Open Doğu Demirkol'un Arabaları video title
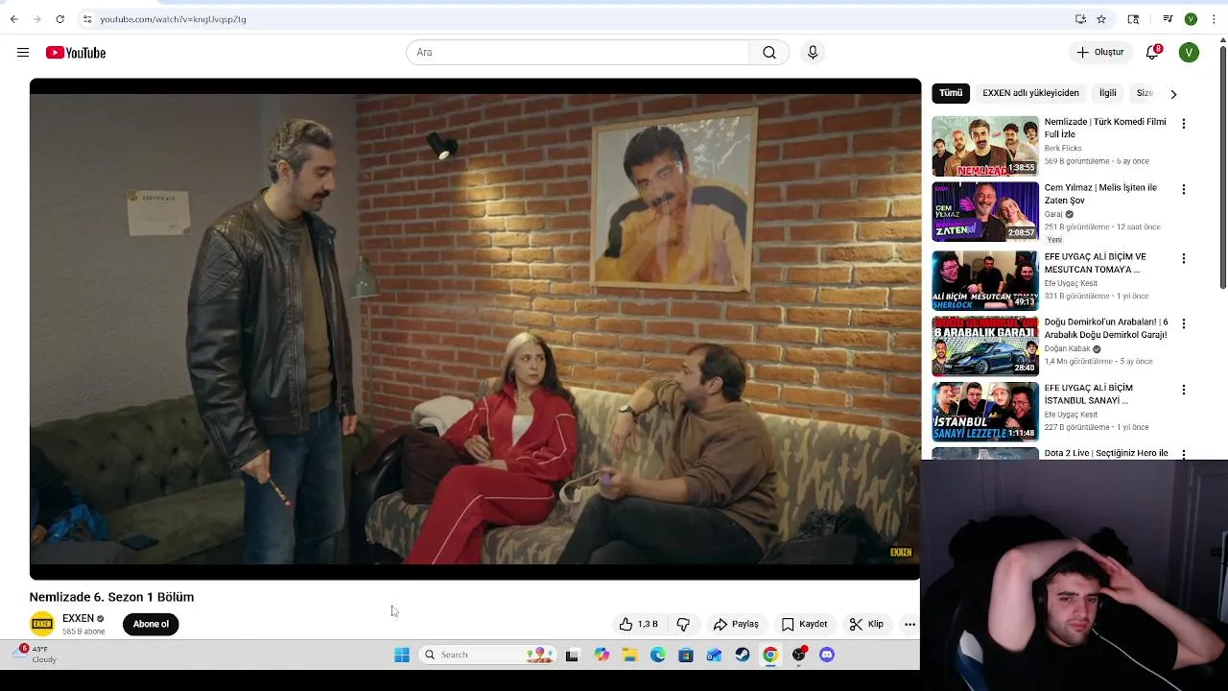The height and width of the screenshot is (691, 1228). point(1106,328)
